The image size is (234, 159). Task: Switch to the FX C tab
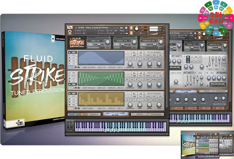pos(84,114)
